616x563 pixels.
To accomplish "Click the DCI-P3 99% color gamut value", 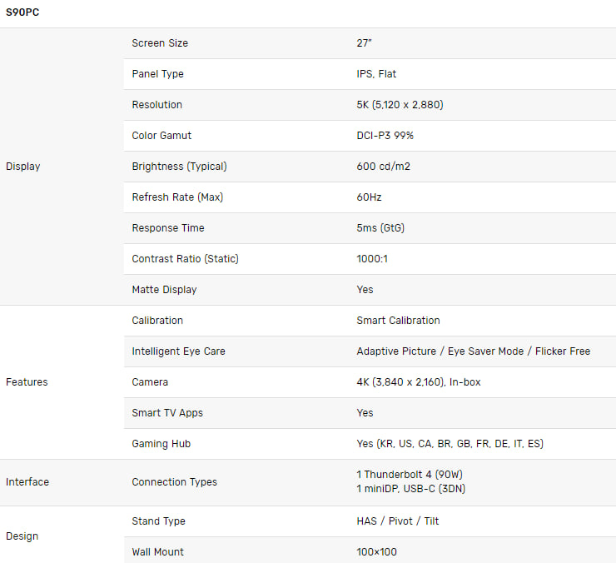I will pyautogui.click(x=385, y=136).
